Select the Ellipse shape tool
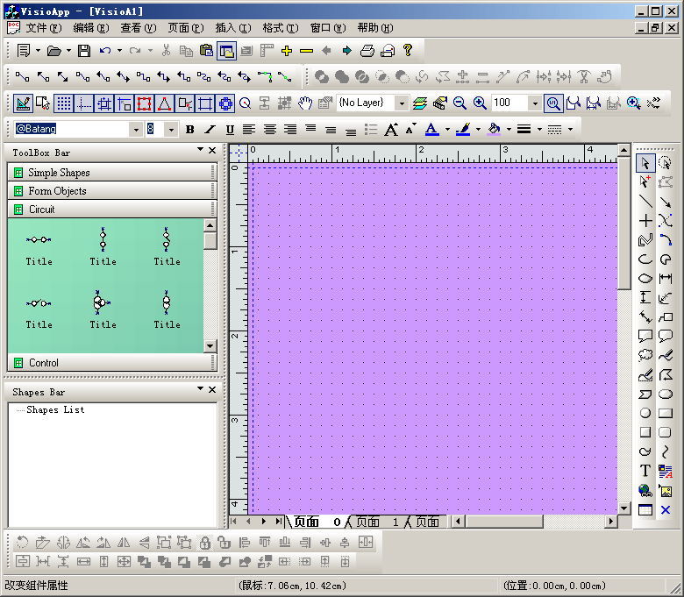684x597 pixels. point(666,394)
